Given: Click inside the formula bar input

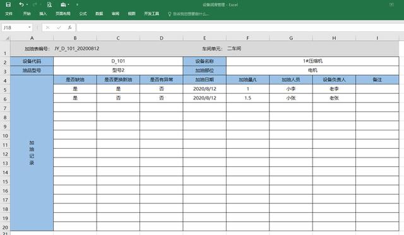Looking at the screenshot, I should pos(240,28).
